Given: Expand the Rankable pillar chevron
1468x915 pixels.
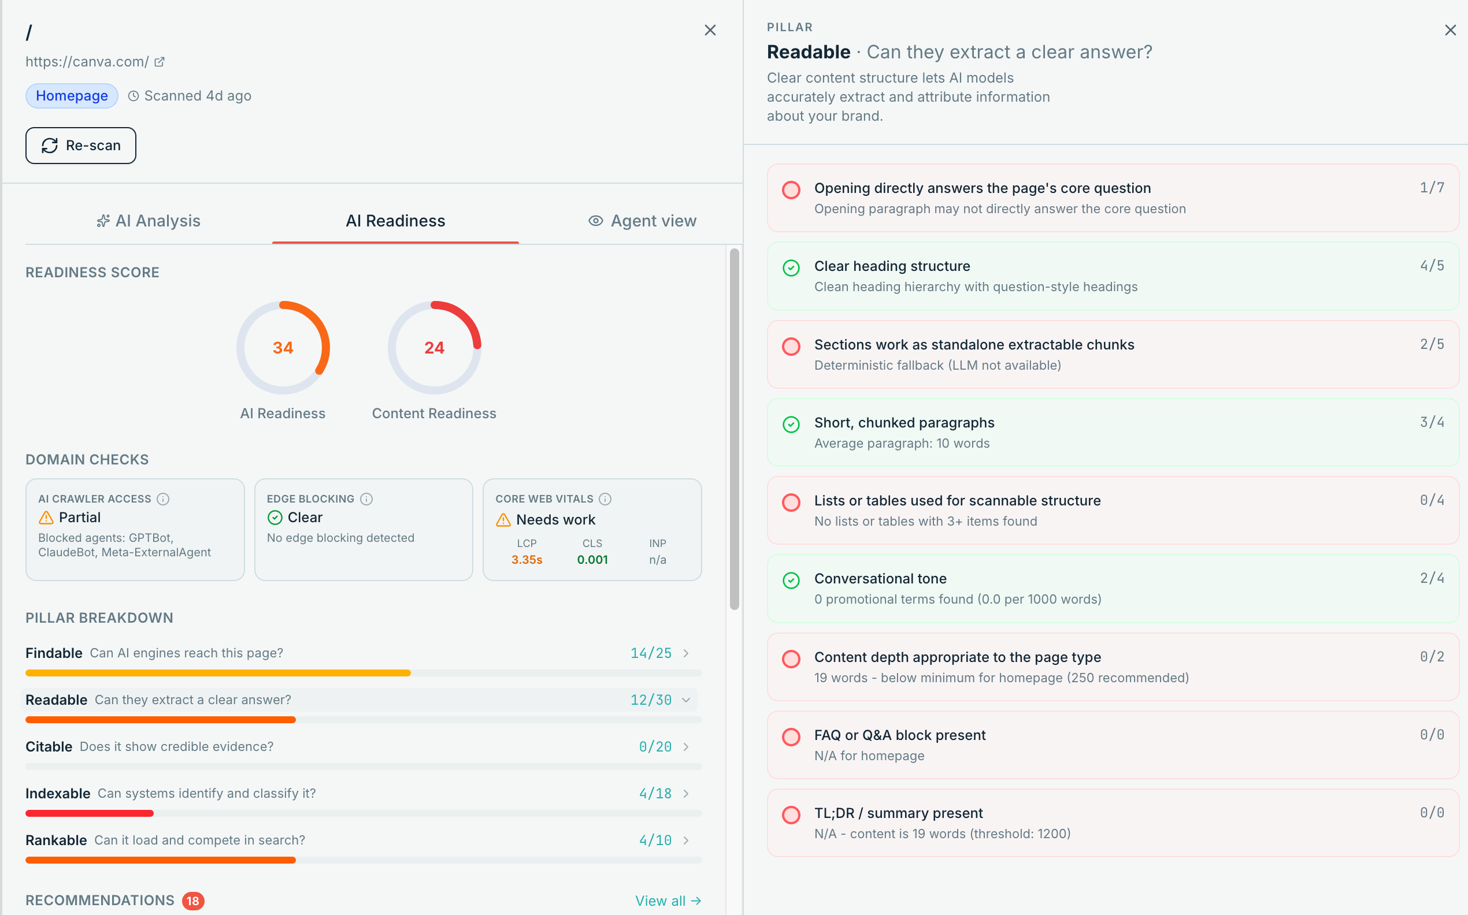Looking at the screenshot, I should click(686, 840).
